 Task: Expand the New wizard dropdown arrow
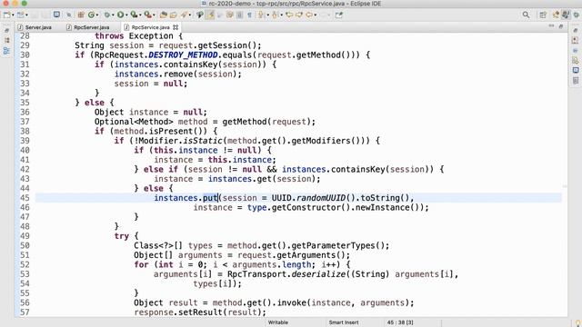coord(13,15)
